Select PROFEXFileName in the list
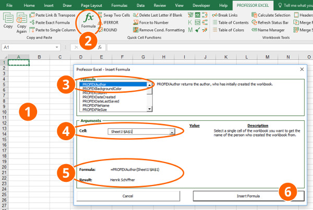 point(113,105)
